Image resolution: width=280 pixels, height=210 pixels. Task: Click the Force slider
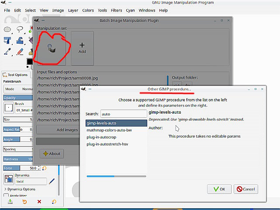(x=20, y=168)
